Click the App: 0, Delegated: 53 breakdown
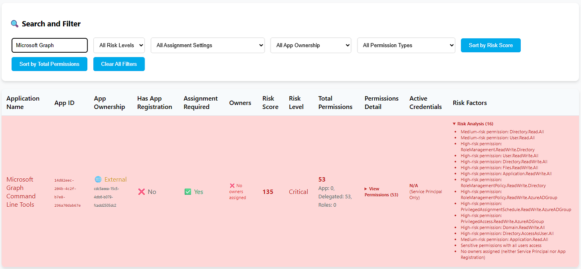The image size is (581, 269). click(x=335, y=196)
